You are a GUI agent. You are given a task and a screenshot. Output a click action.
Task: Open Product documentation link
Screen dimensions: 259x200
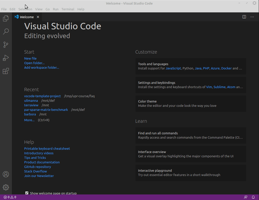click(42, 162)
